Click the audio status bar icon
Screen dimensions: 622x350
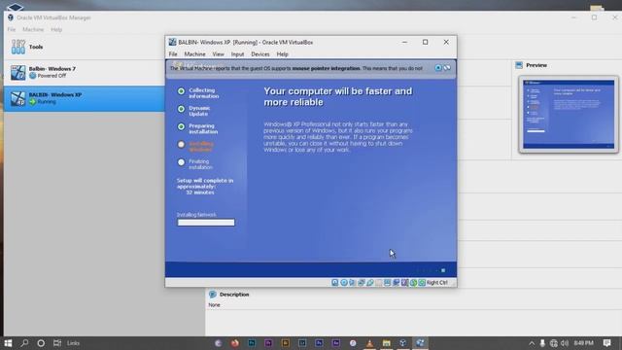click(x=352, y=283)
